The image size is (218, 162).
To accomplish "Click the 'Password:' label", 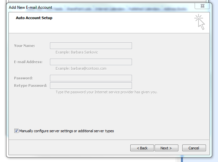I will [x=23, y=78].
